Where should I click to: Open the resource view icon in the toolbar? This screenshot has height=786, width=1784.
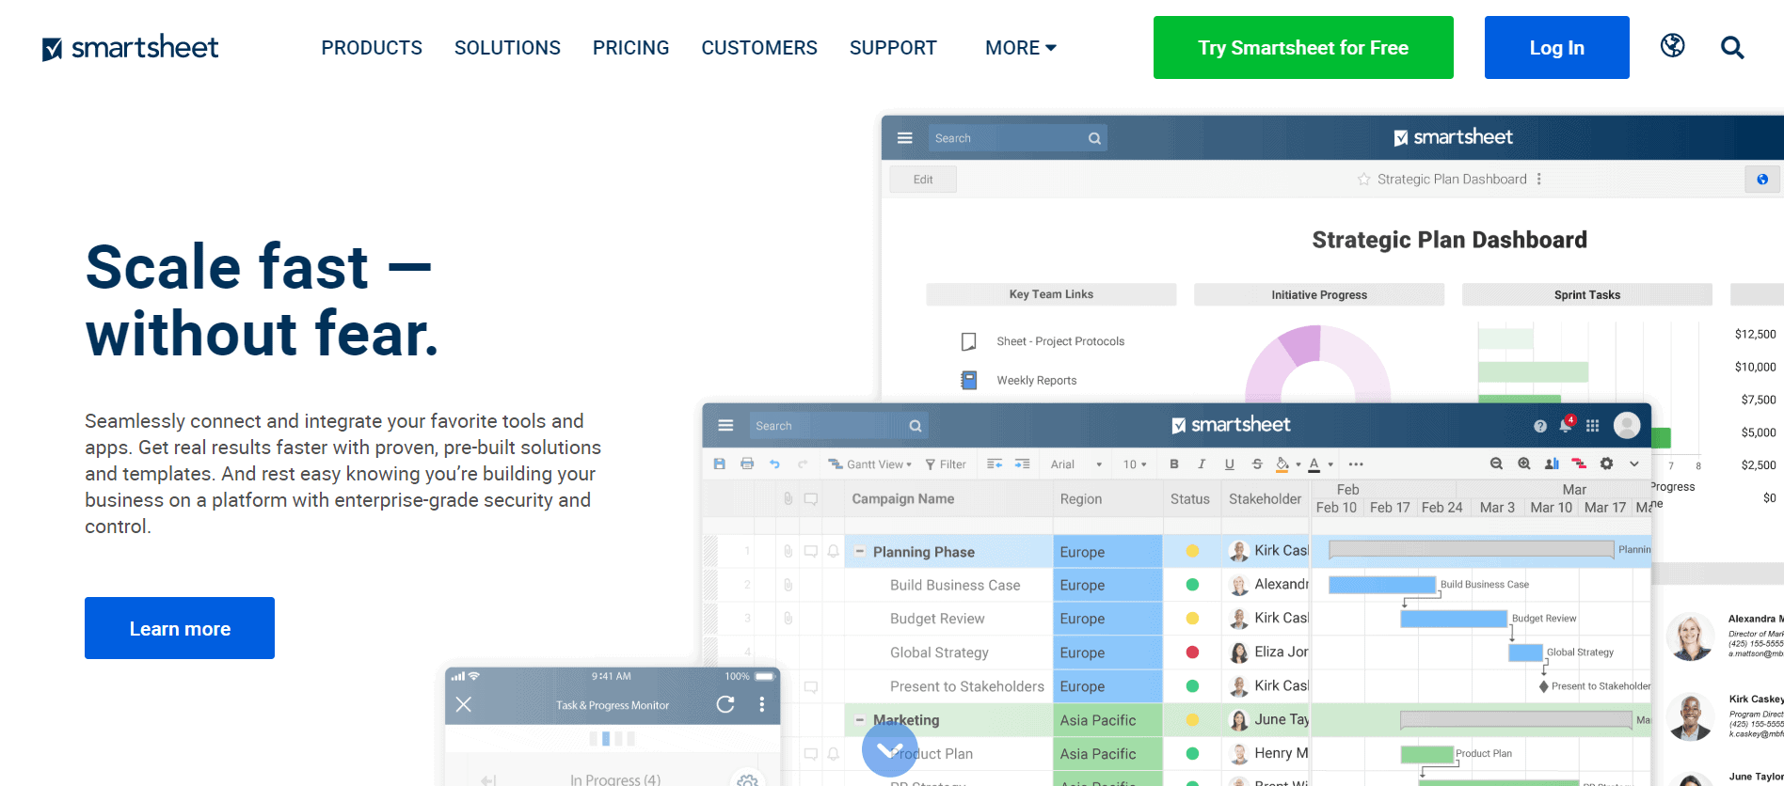tap(1552, 464)
